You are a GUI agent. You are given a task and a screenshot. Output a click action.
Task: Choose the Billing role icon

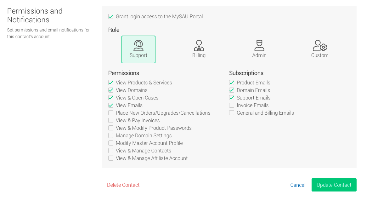tap(199, 46)
